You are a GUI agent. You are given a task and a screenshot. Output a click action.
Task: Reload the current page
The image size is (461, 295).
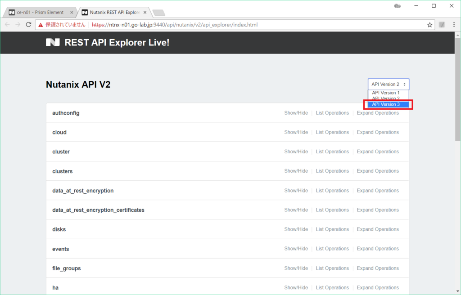28,24
